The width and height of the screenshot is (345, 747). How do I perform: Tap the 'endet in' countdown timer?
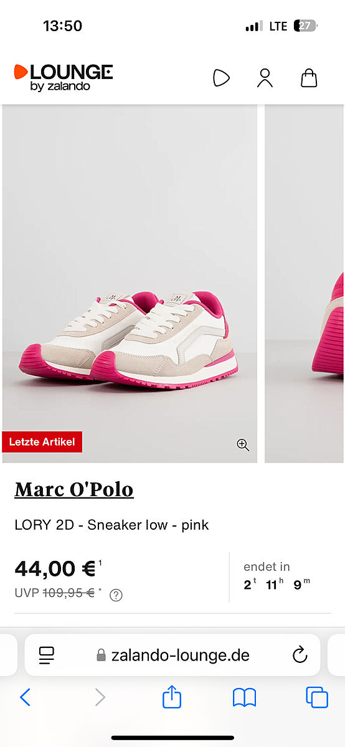pos(277,576)
